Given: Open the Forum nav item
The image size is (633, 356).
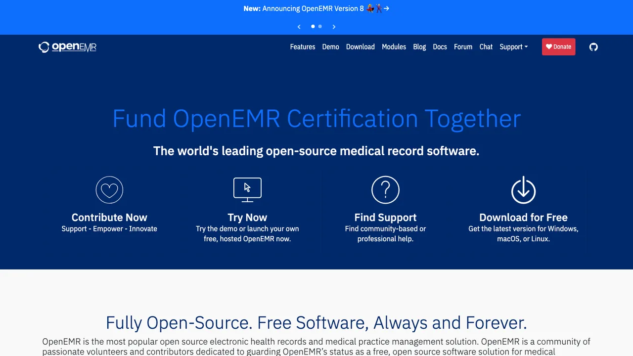Looking at the screenshot, I should (x=463, y=47).
